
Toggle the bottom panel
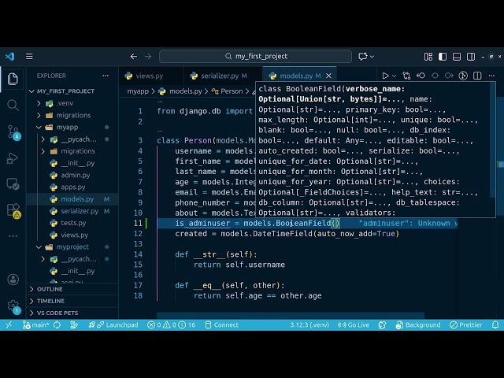click(457, 57)
